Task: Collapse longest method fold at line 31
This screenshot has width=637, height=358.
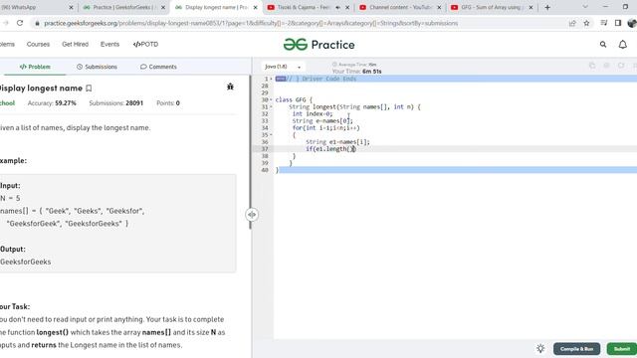Action: pyautogui.click(x=272, y=106)
